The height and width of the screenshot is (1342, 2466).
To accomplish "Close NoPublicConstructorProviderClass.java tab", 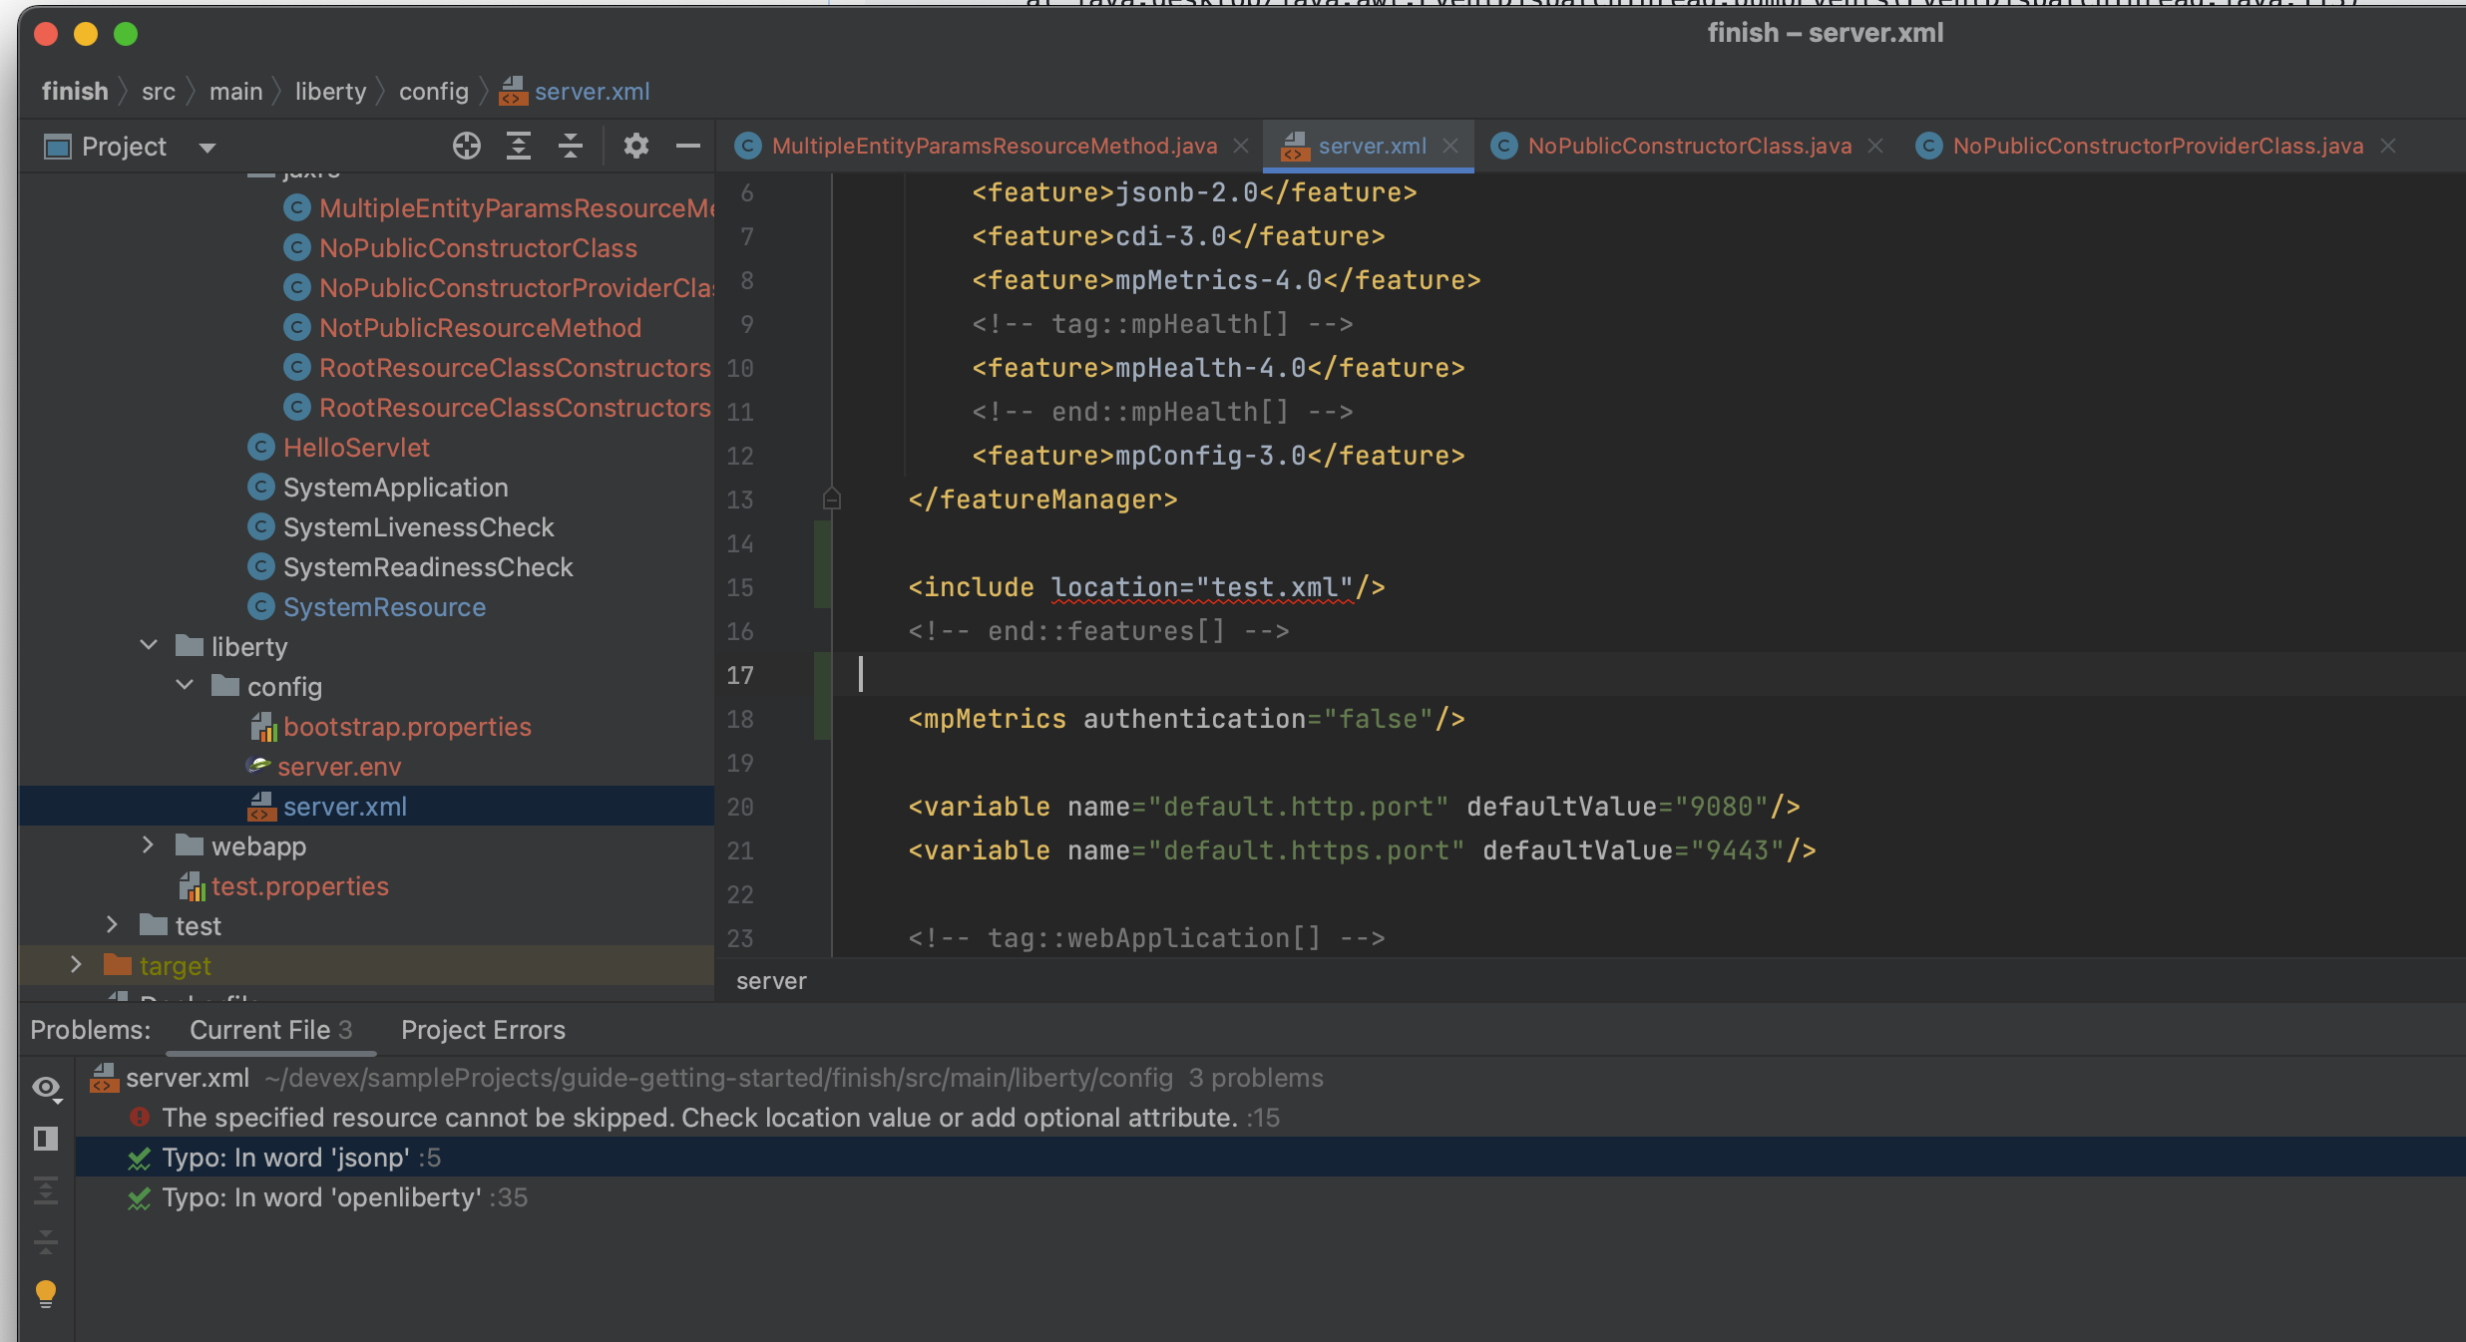I will (2388, 146).
